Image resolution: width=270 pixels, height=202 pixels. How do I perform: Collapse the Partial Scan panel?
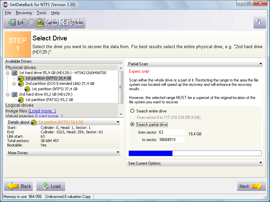(x=261, y=64)
